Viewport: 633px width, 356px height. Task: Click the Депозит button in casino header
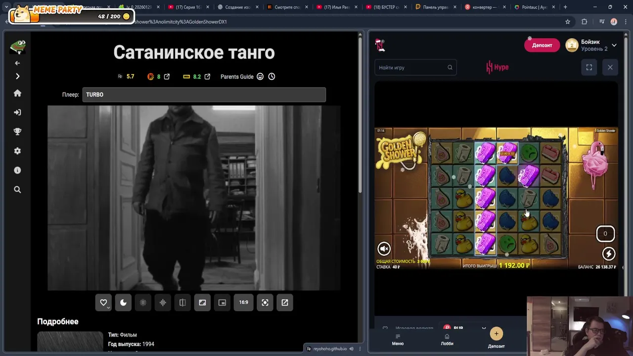click(542, 45)
